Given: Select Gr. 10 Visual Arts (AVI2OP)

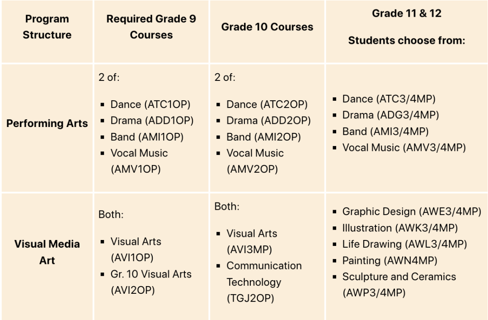Looking at the screenshot, I should (x=151, y=282).
